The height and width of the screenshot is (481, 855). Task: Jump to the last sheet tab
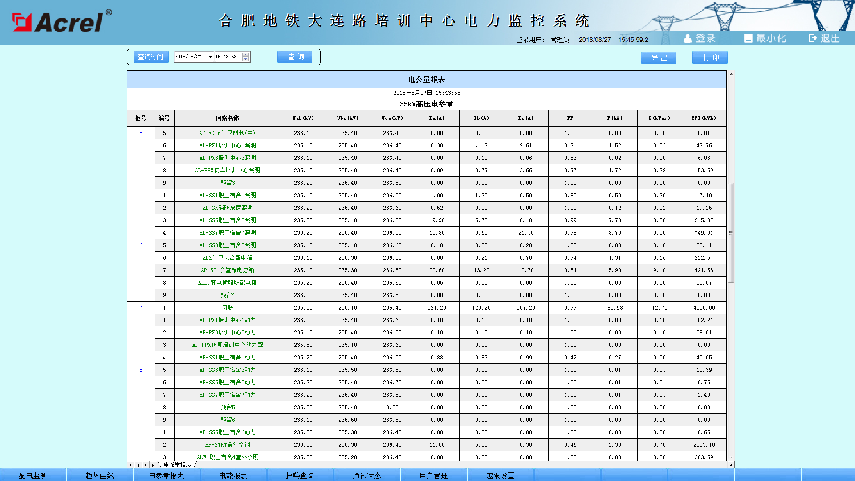(153, 465)
